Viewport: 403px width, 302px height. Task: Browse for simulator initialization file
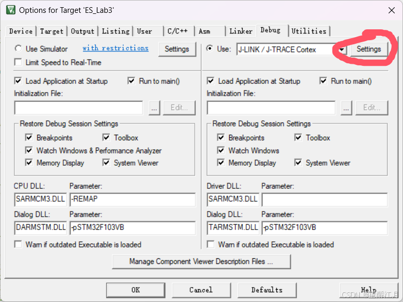point(154,108)
